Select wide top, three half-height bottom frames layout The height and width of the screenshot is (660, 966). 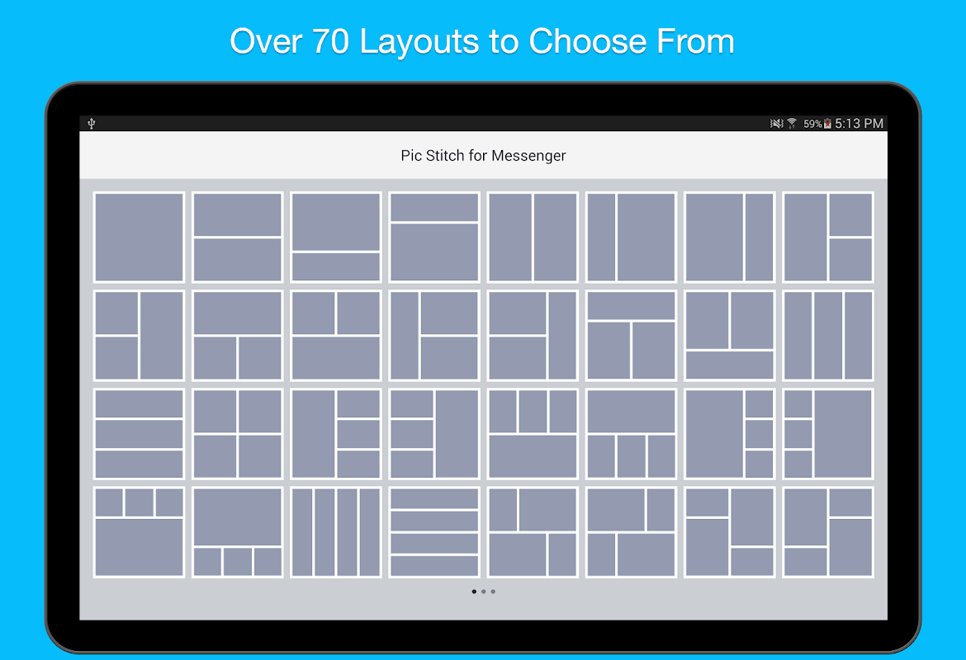pos(631,434)
